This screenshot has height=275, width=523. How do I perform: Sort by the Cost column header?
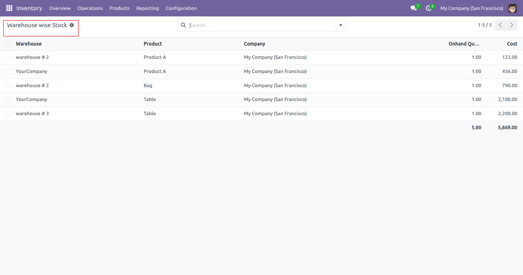coord(512,44)
